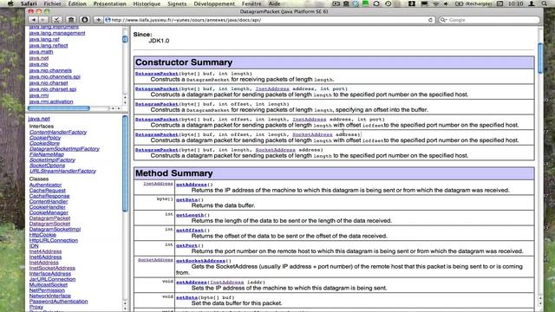
Task: Click the URL address field
Action: coord(269,20)
